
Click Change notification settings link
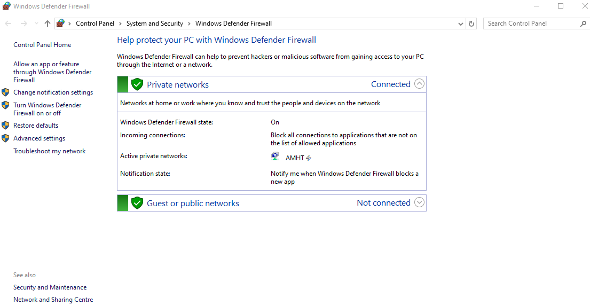53,92
